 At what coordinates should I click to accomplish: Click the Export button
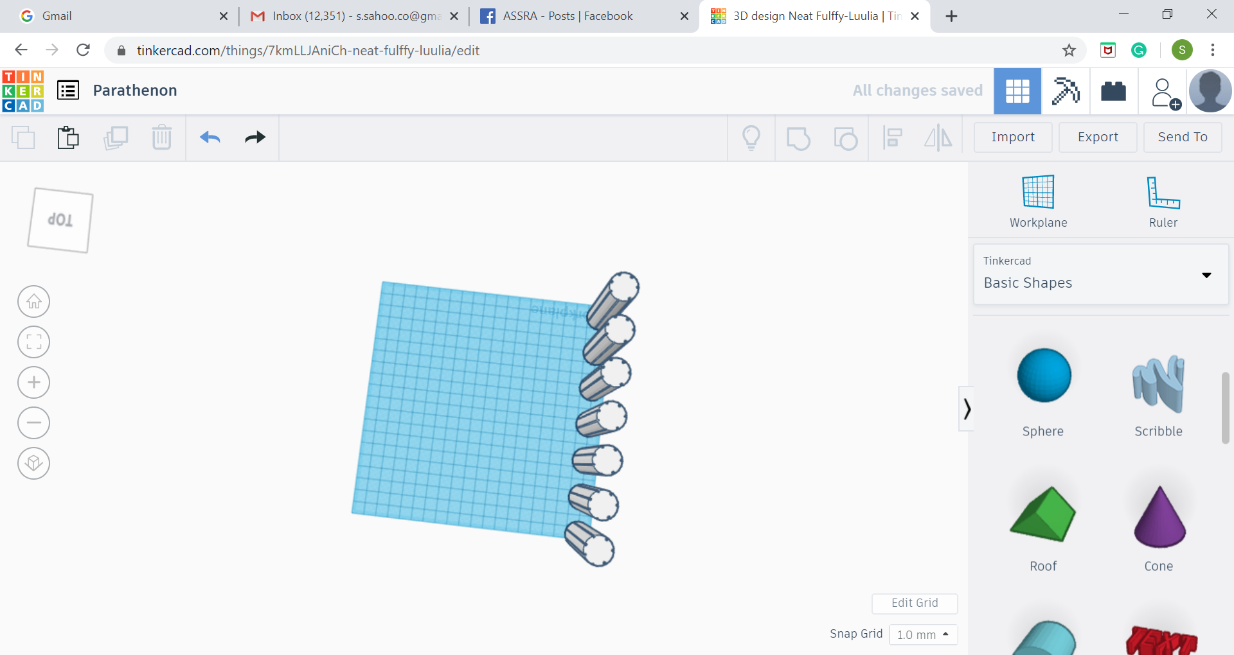coord(1098,137)
